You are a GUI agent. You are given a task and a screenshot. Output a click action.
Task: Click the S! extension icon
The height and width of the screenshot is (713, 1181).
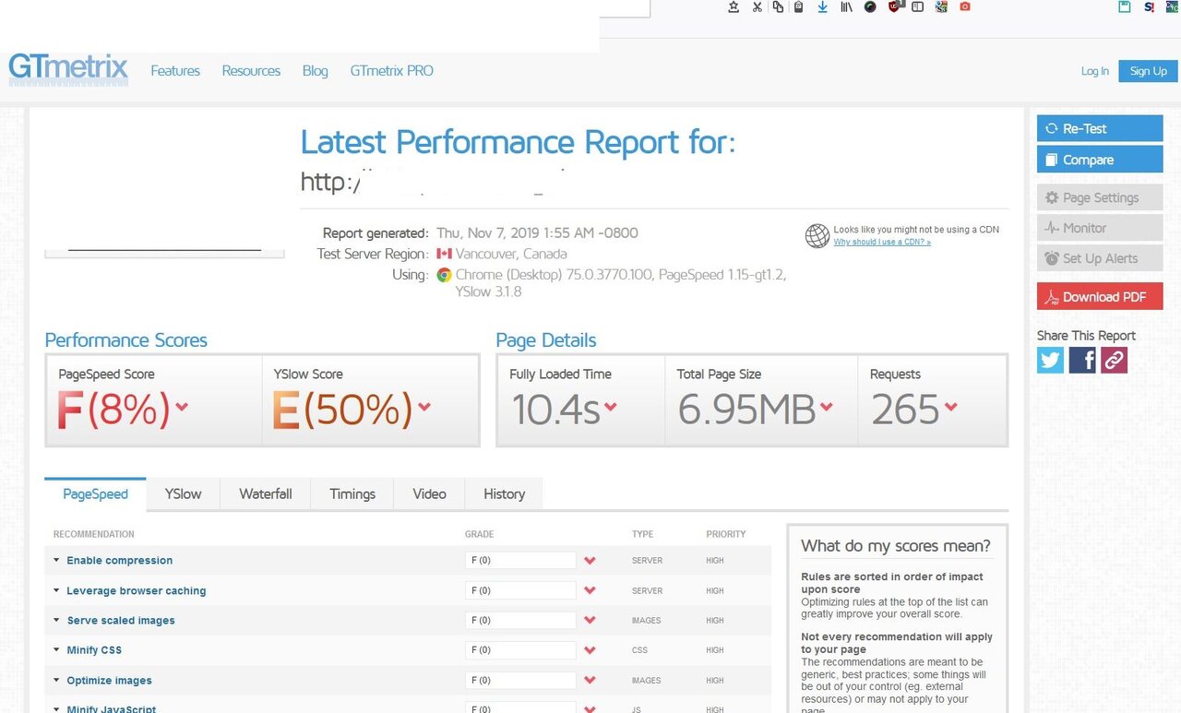(x=1150, y=6)
